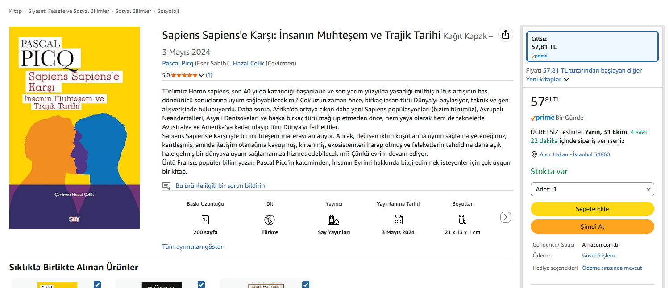
Task: Click the book cover image
Action: pyautogui.click(x=75, y=128)
